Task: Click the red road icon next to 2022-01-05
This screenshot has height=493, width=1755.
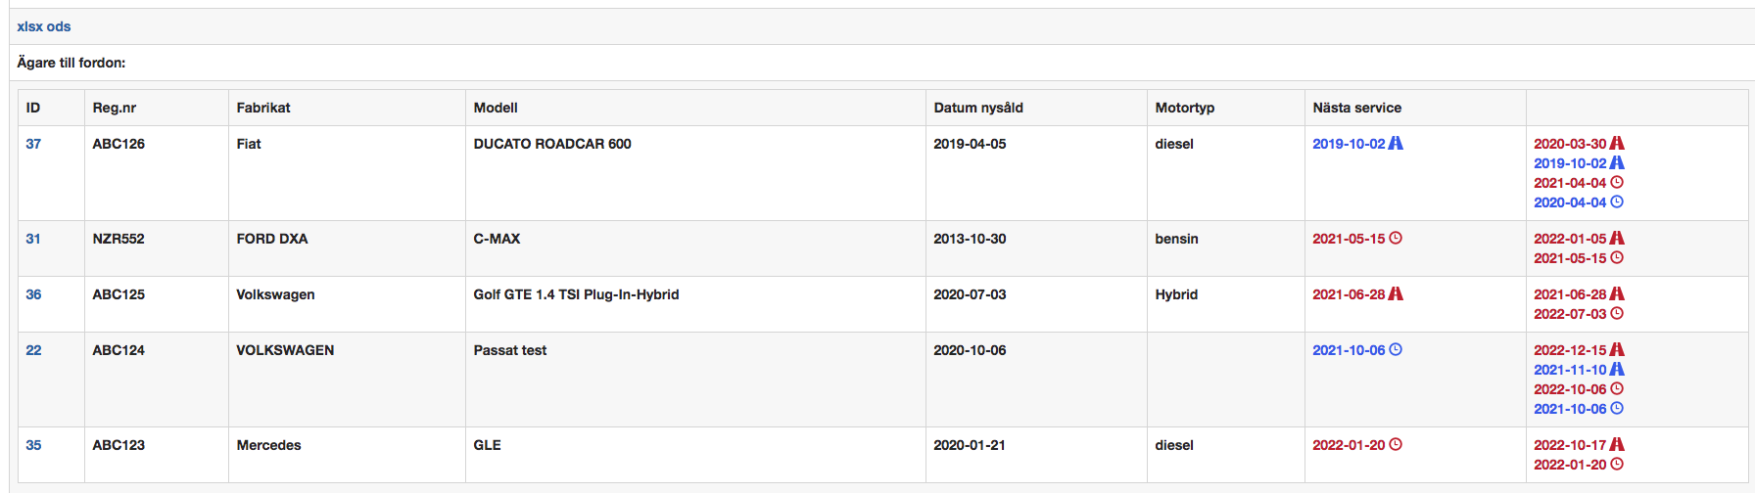Action: 1617,238
